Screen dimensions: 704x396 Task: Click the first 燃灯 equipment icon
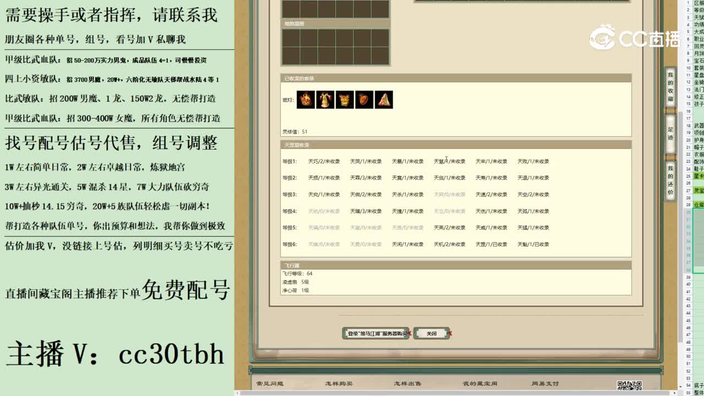tap(305, 99)
